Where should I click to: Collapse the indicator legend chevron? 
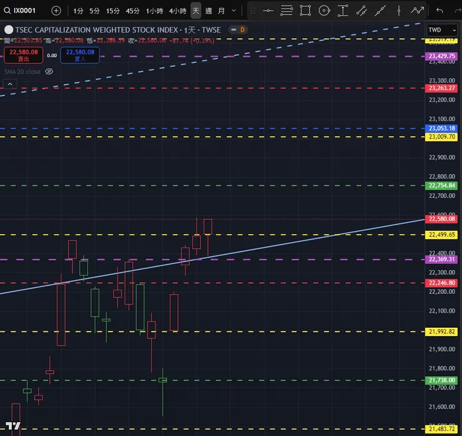[10, 84]
